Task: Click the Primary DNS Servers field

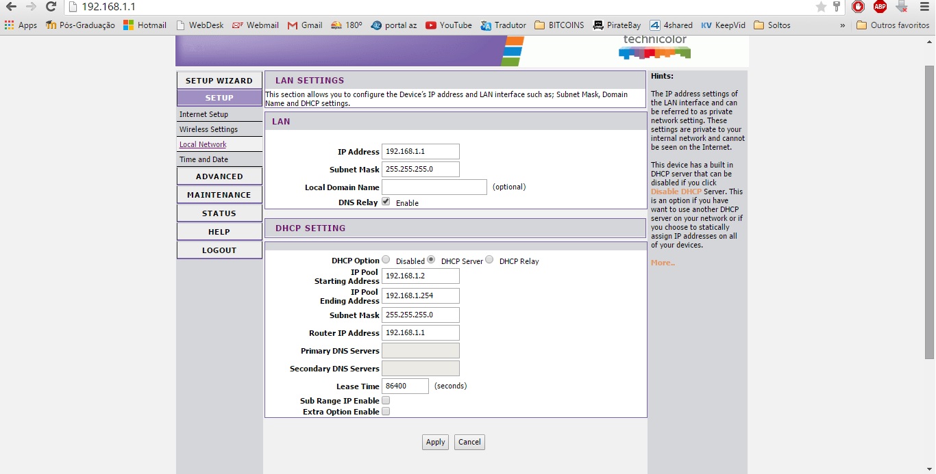Action: (421, 350)
